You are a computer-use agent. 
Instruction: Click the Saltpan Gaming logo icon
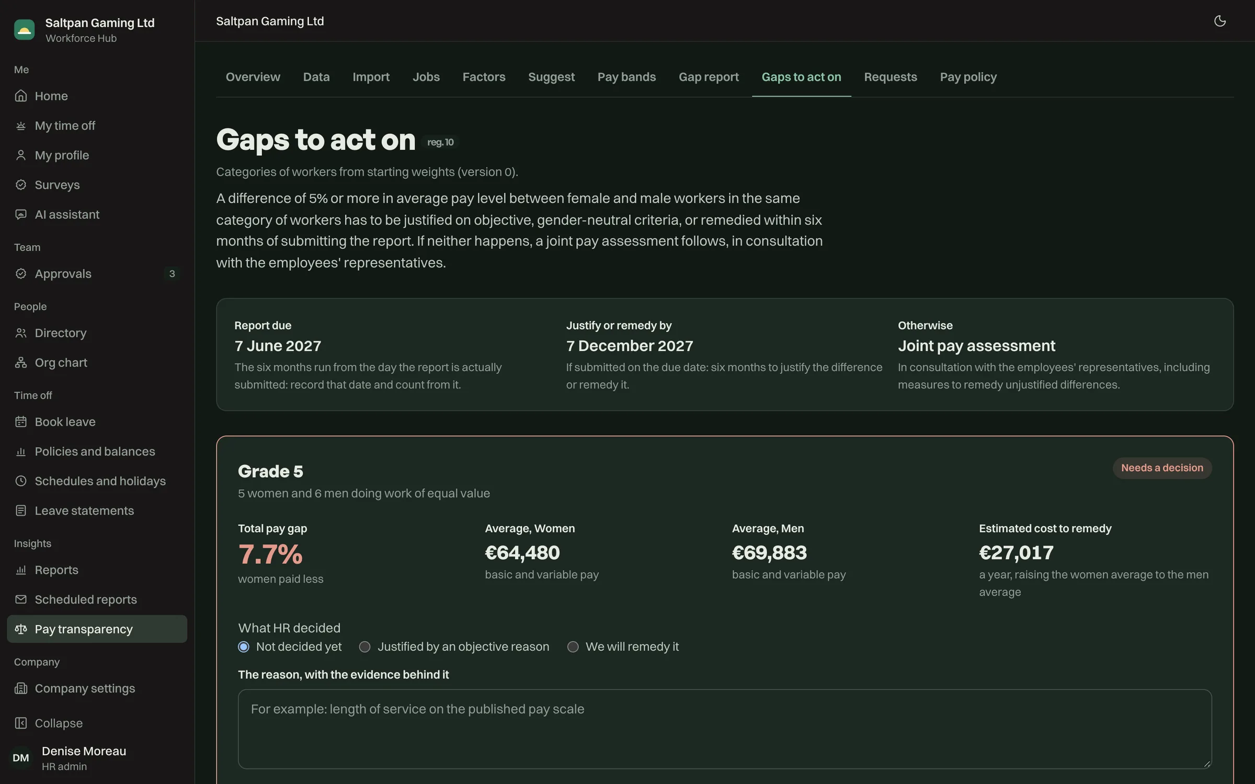24,30
